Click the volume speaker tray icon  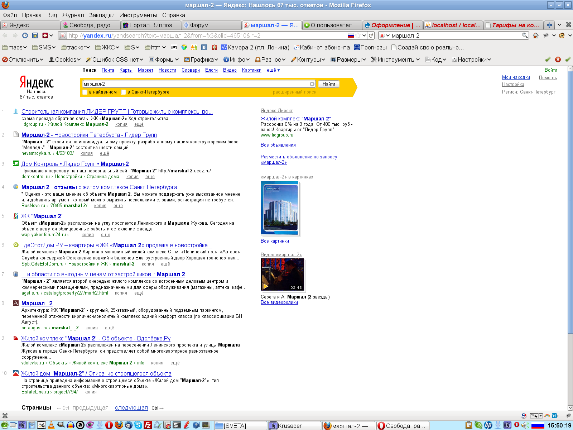525,425
